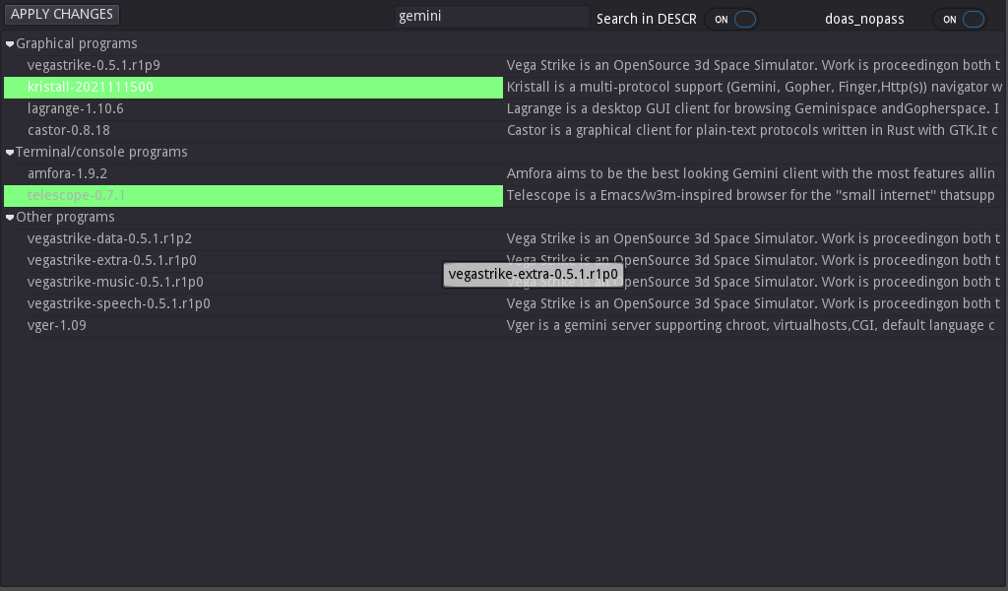Click the search field containing gemini
The image size is (1008, 591).
pyautogui.click(x=490, y=17)
